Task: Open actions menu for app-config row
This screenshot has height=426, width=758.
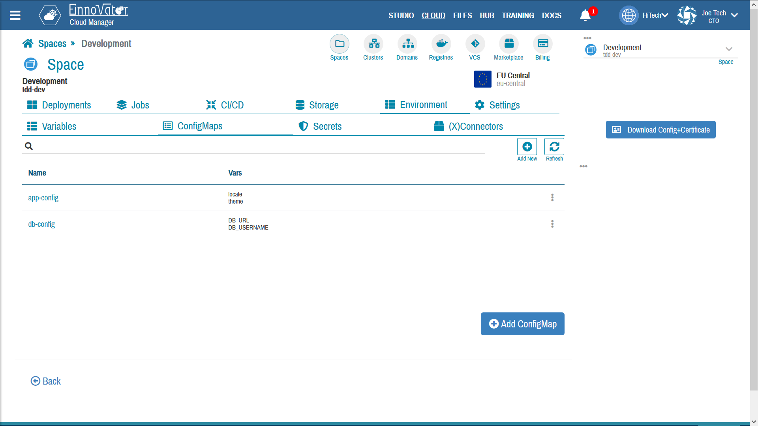Action: tap(552, 198)
